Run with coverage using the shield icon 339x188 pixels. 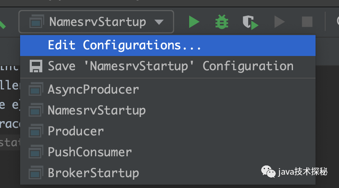(x=250, y=22)
